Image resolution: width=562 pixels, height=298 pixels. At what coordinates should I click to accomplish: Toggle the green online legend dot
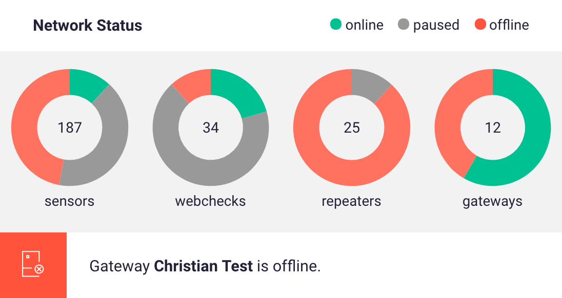tap(336, 25)
